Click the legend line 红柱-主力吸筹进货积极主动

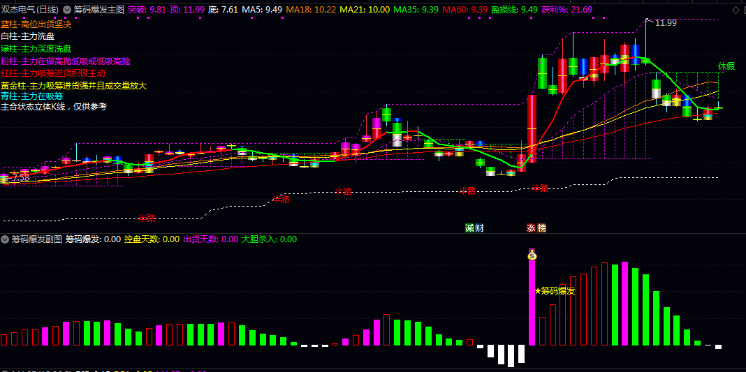click(x=53, y=74)
